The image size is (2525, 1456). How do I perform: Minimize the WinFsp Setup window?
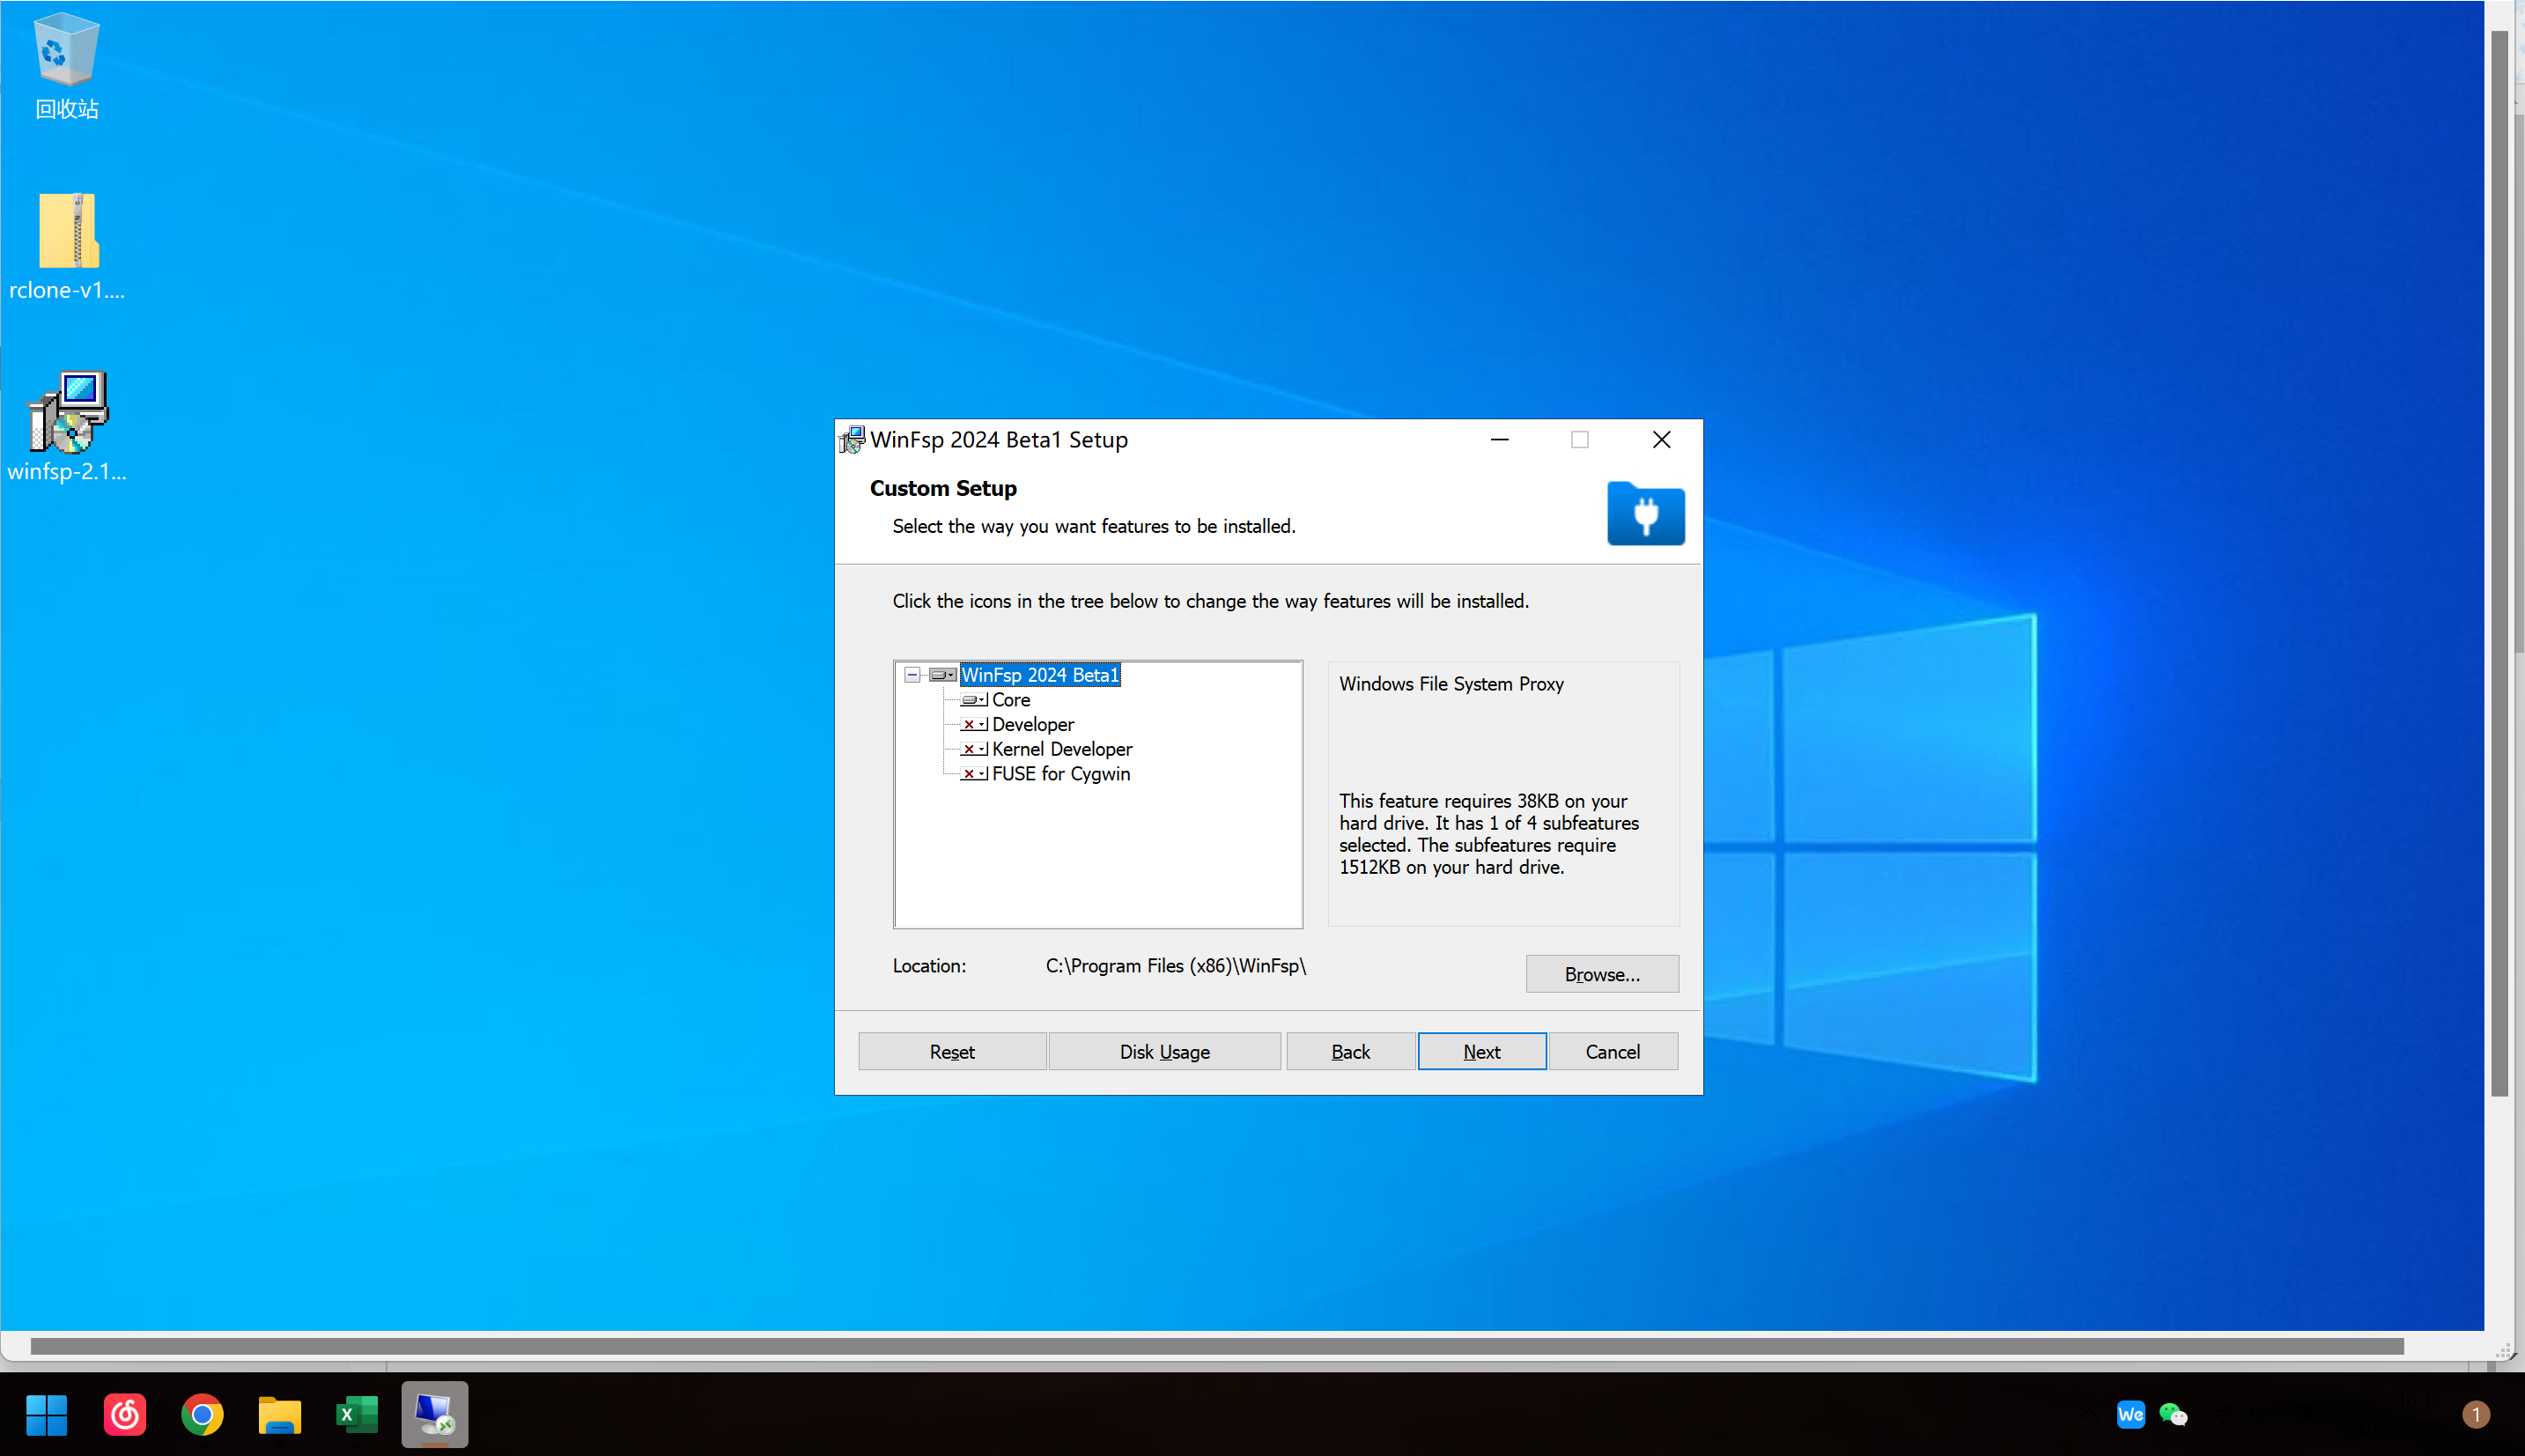[x=1499, y=440]
